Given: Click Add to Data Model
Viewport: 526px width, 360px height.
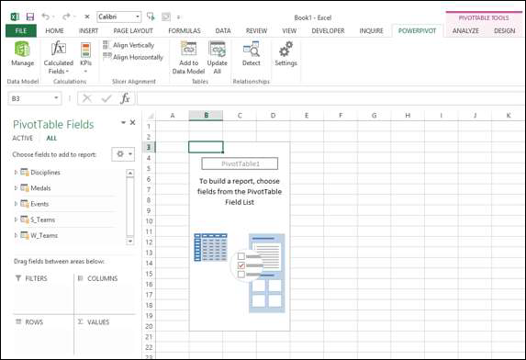Looking at the screenshot, I should 188,58.
